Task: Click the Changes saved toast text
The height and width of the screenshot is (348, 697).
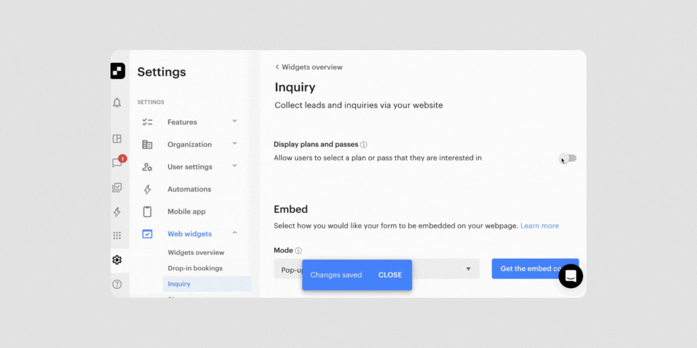Action: pyautogui.click(x=336, y=275)
